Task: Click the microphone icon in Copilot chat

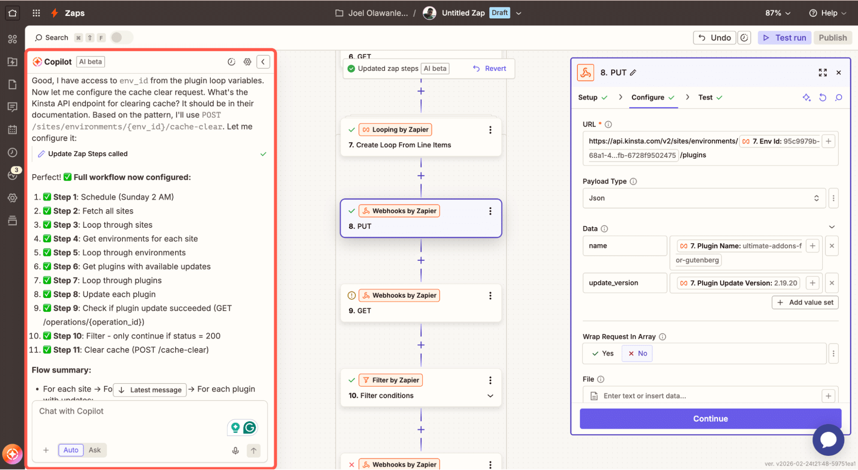Action: (235, 450)
